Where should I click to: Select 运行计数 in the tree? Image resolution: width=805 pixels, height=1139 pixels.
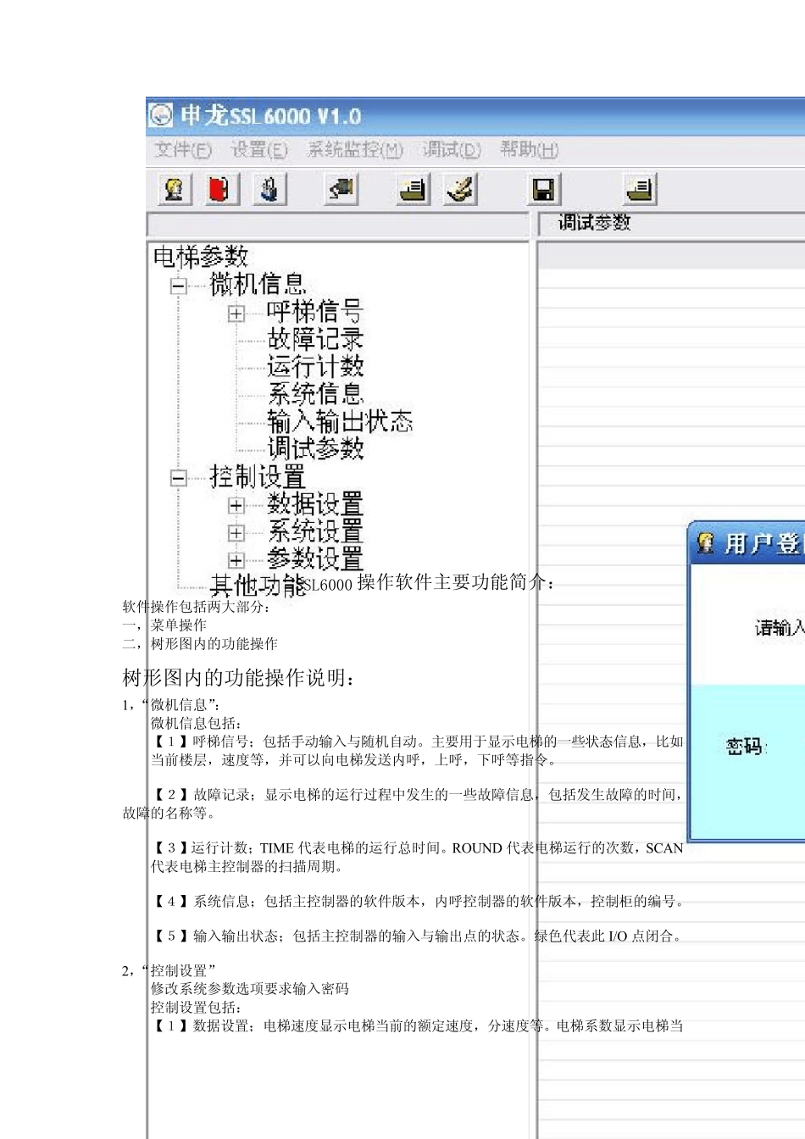click(315, 366)
